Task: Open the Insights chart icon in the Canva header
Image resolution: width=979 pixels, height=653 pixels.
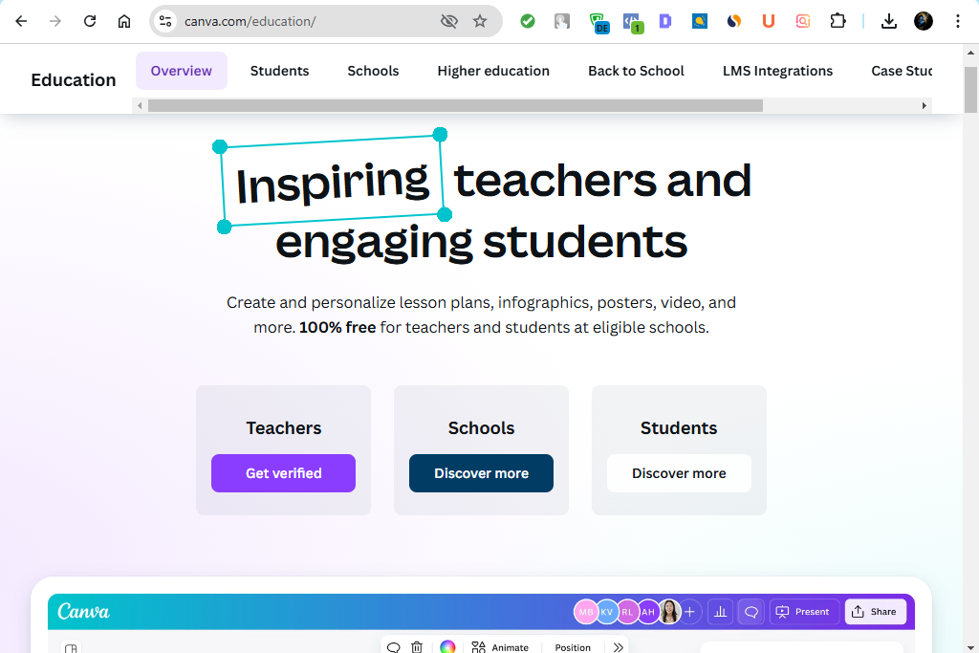Action: pos(720,612)
